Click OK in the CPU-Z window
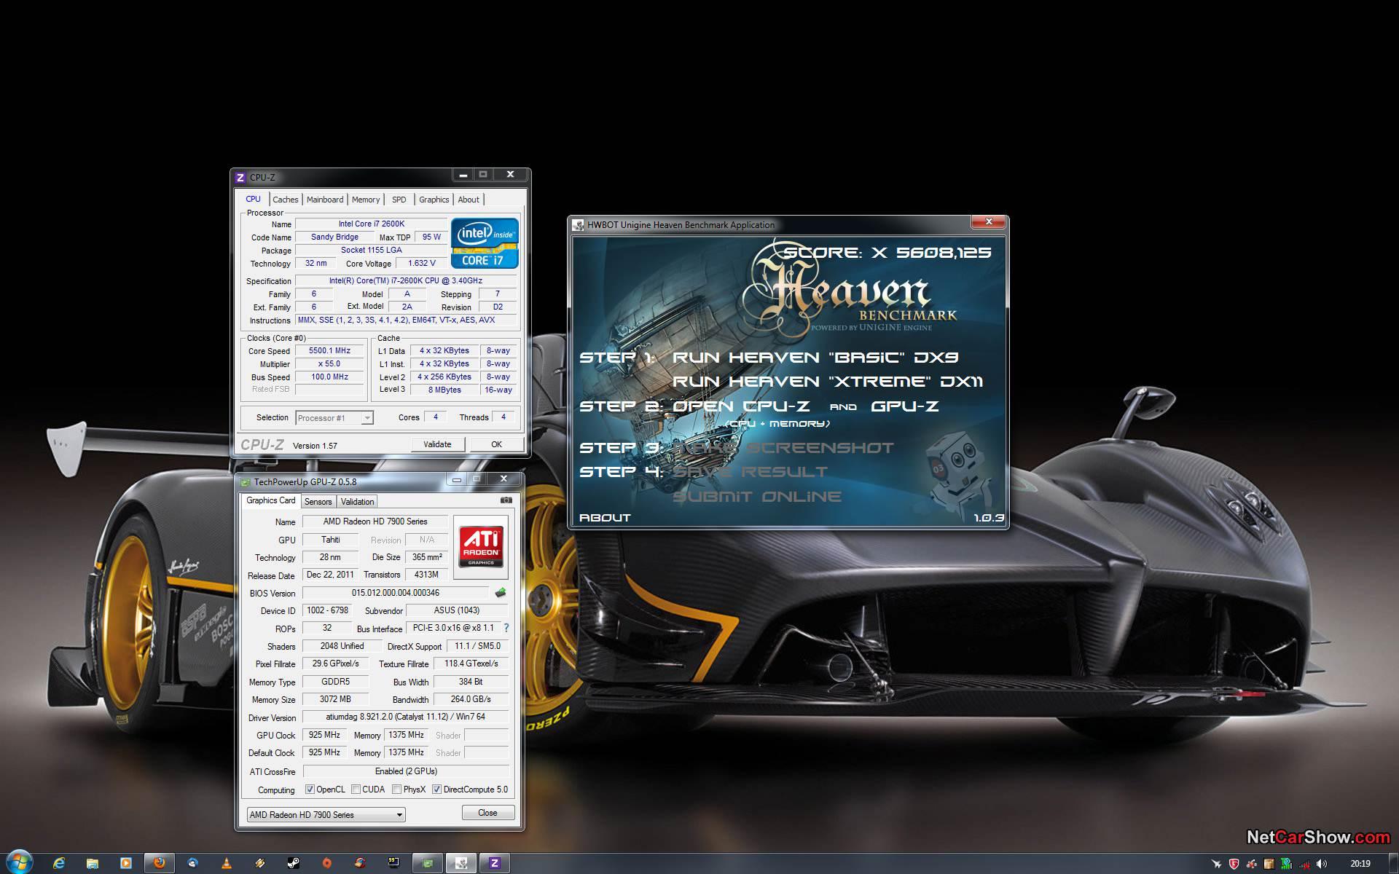Viewport: 1399px width, 874px height. pos(496,444)
